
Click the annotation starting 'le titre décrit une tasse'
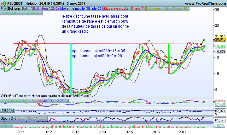point(95,24)
